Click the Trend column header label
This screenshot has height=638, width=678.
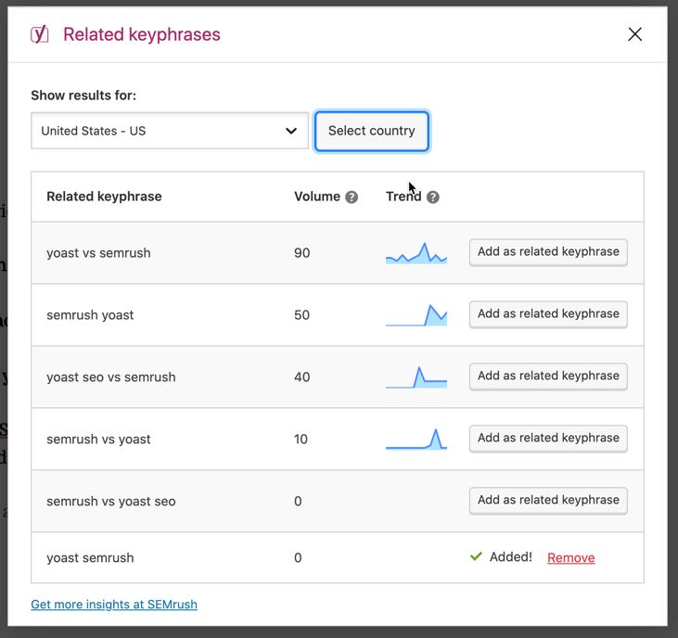[403, 197]
